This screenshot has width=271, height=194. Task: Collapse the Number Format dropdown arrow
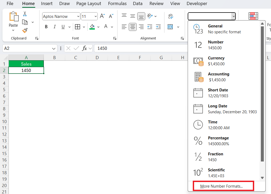pos(234,16)
